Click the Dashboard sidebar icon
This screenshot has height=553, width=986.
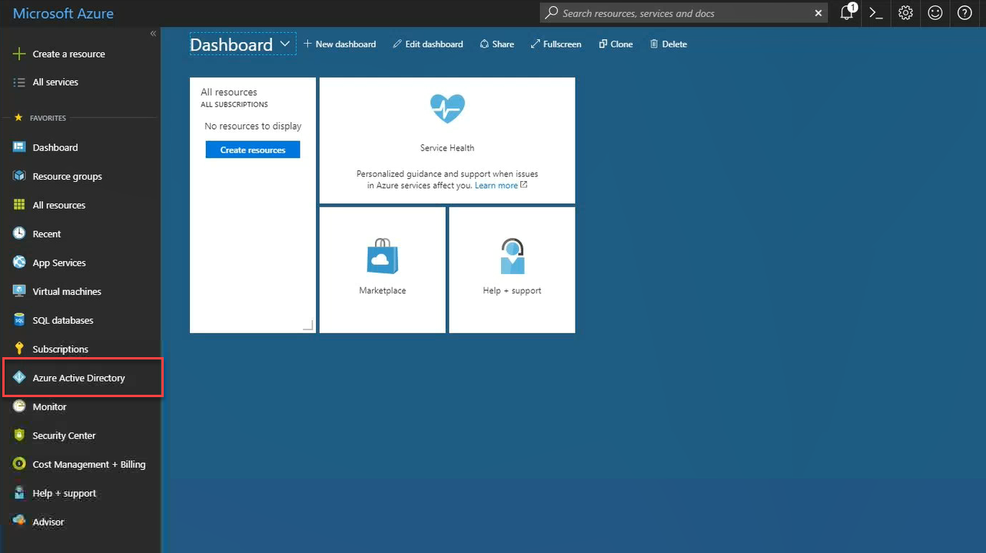(19, 147)
